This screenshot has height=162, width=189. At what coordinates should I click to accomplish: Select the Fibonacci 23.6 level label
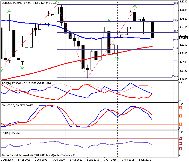pos(175,20)
